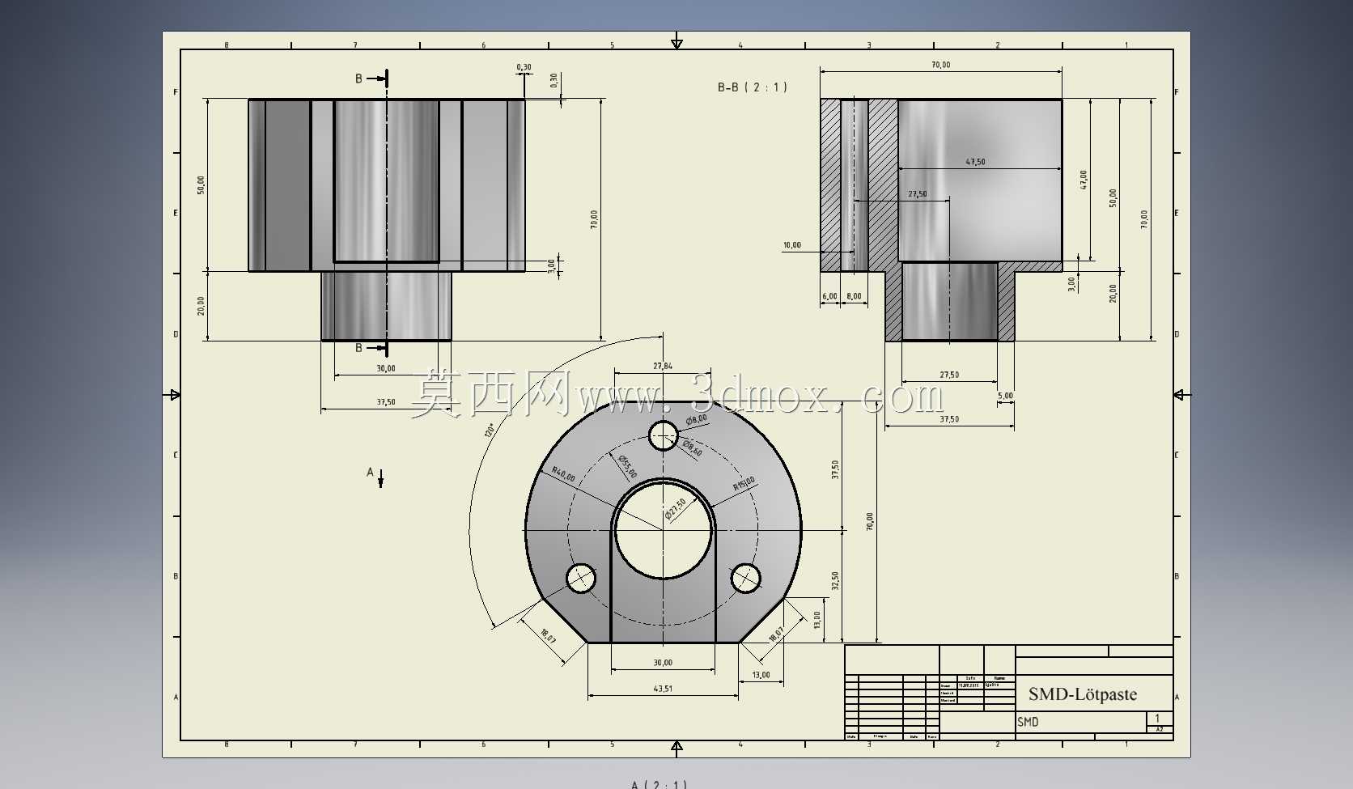Click the 27,50 dimension inside the section view
The height and width of the screenshot is (789, 1353).
[918, 194]
